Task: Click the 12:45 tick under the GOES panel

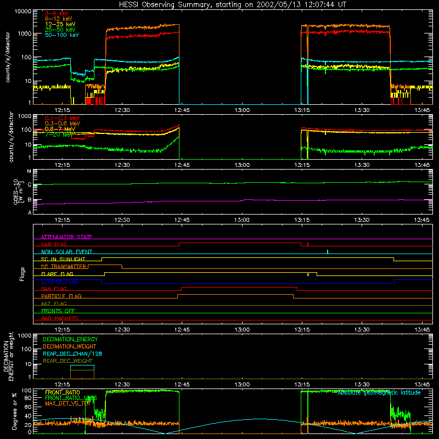Action: point(182,220)
